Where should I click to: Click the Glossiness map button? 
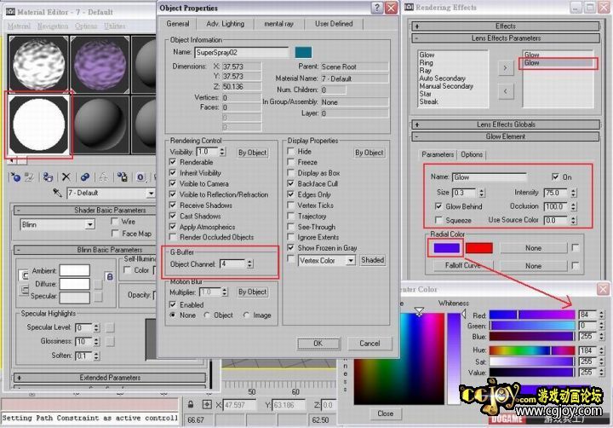click(110, 341)
